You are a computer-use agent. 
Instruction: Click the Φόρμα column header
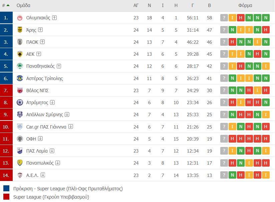(x=245, y=5)
